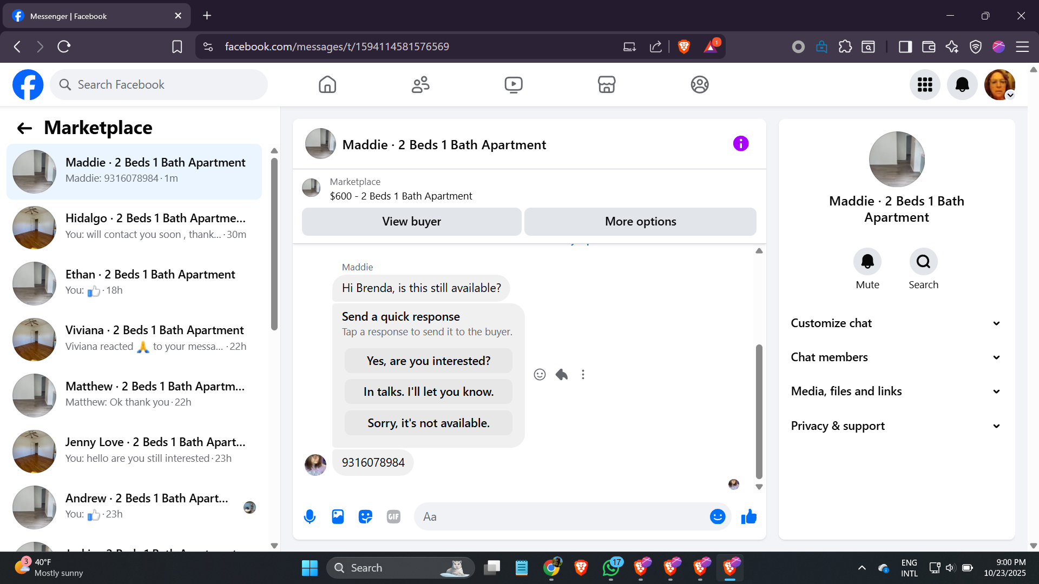Mute this conversation with bell icon
The image size is (1039, 584).
click(x=867, y=262)
